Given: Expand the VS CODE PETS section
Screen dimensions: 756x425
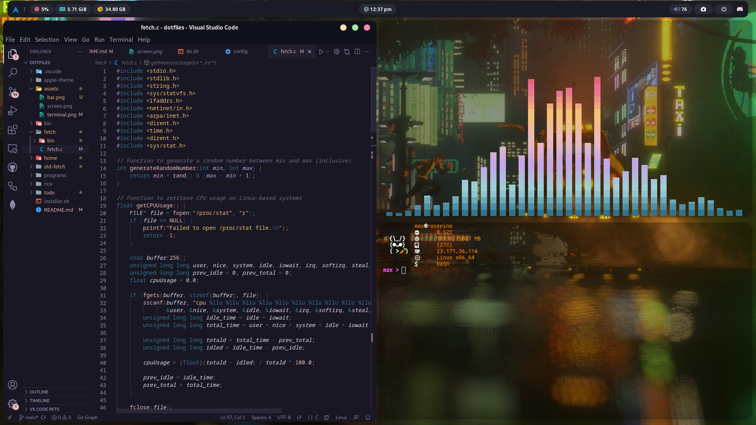Looking at the screenshot, I should tap(44, 409).
